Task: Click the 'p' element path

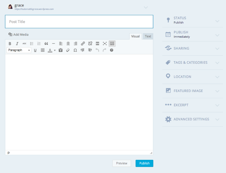Action: [x=9, y=153]
